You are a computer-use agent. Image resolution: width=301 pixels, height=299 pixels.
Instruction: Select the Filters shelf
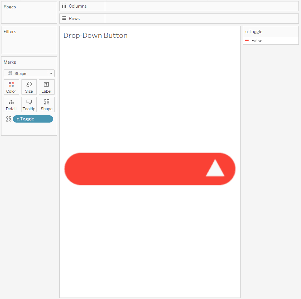coord(29,40)
